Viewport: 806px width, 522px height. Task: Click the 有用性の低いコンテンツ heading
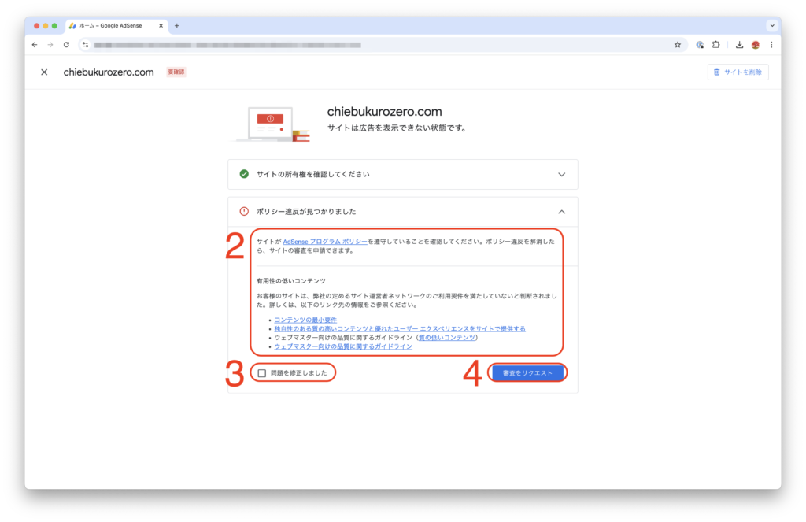click(291, 281)
